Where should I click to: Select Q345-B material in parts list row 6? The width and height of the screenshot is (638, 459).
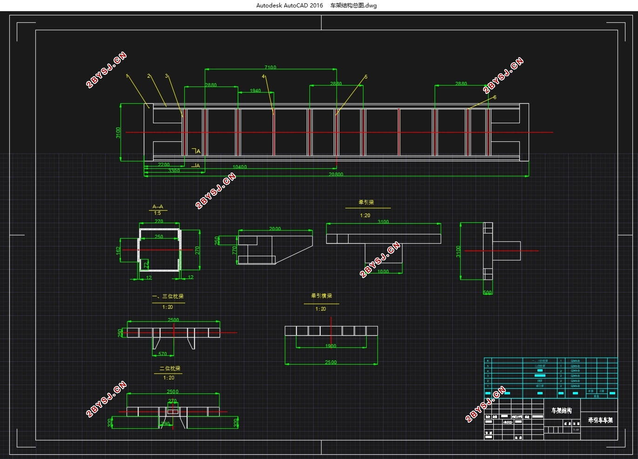575,361
